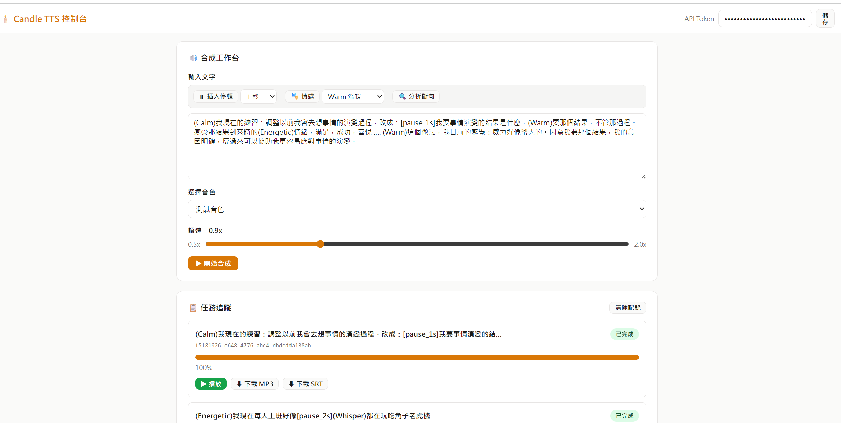Click 開始合成 to start synthesis
The image size is (841, 423).
point(213,263)
